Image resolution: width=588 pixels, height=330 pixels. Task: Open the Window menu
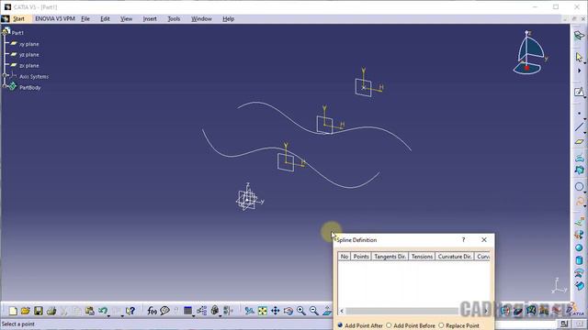(201, 18)
